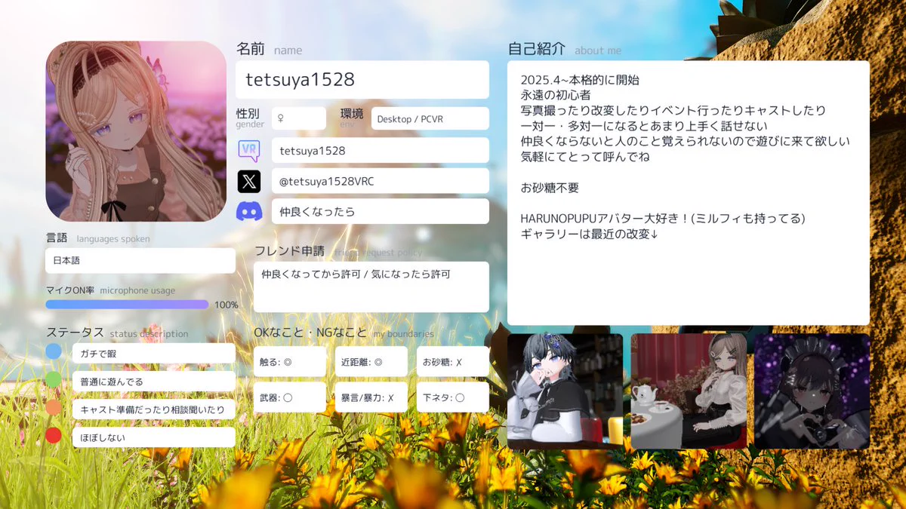Click the X (Twitter) logo icon

249,181
